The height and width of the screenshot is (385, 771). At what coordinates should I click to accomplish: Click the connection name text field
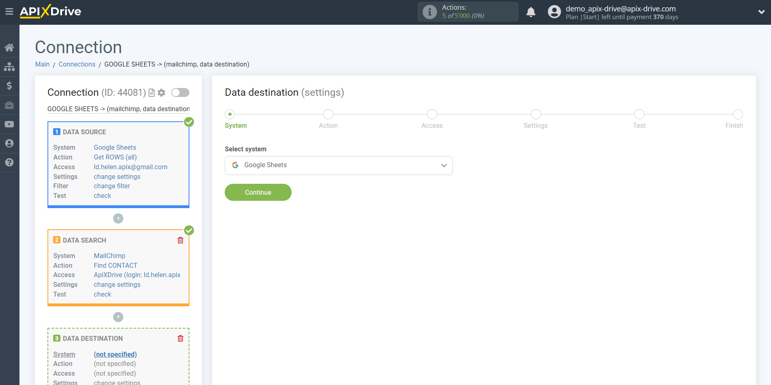[118, 109]
